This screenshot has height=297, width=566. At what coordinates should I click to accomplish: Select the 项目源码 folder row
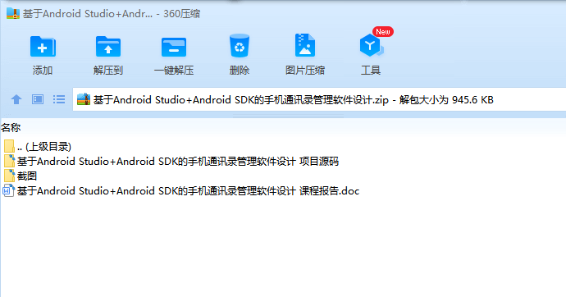[171, 162]
